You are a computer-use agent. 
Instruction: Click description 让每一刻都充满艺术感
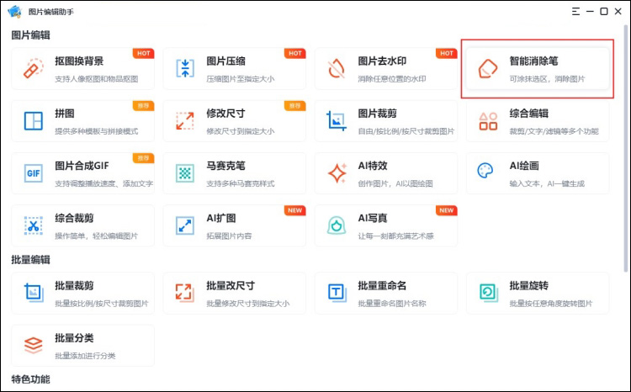click(396, 236)
